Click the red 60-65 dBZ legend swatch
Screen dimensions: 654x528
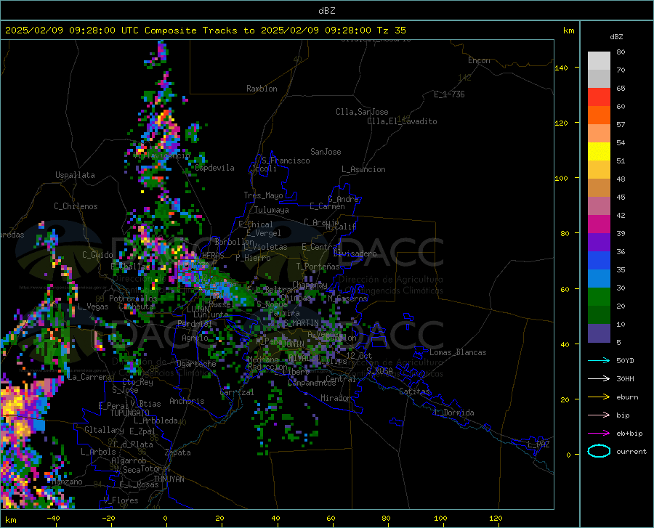[x=599, y=97]
